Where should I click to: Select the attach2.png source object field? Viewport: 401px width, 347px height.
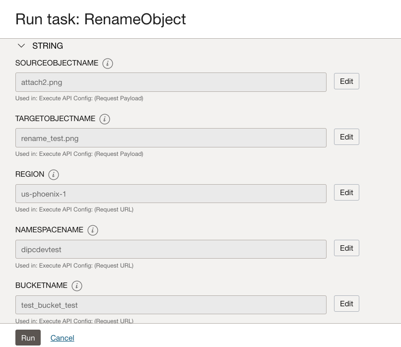(171, 82)
